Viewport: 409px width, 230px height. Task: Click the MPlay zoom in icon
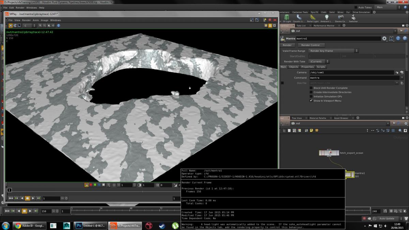tap(40, 26)
